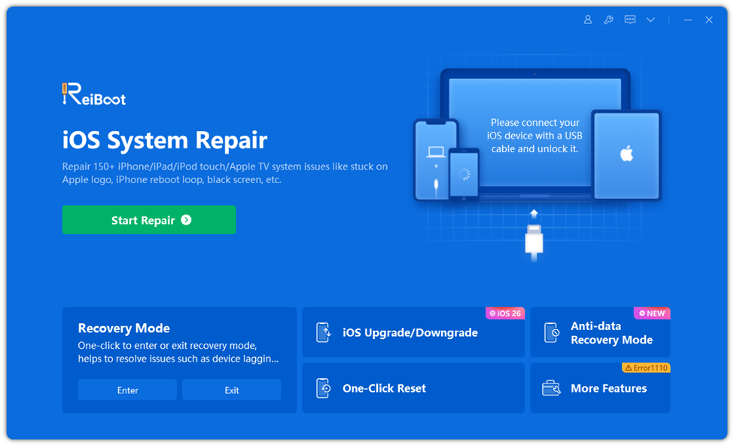Click the One-Click Reset phone icon
Viewport: 734px width, 446px height.
click(325, 388)
